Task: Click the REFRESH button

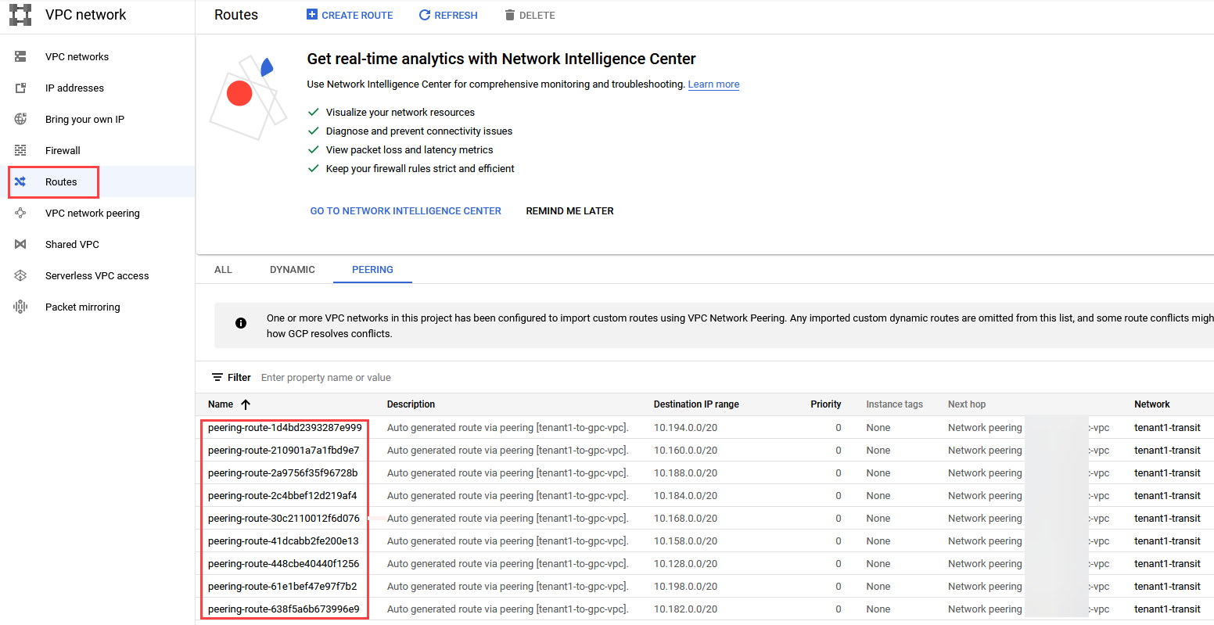Action: click(448, 15)
